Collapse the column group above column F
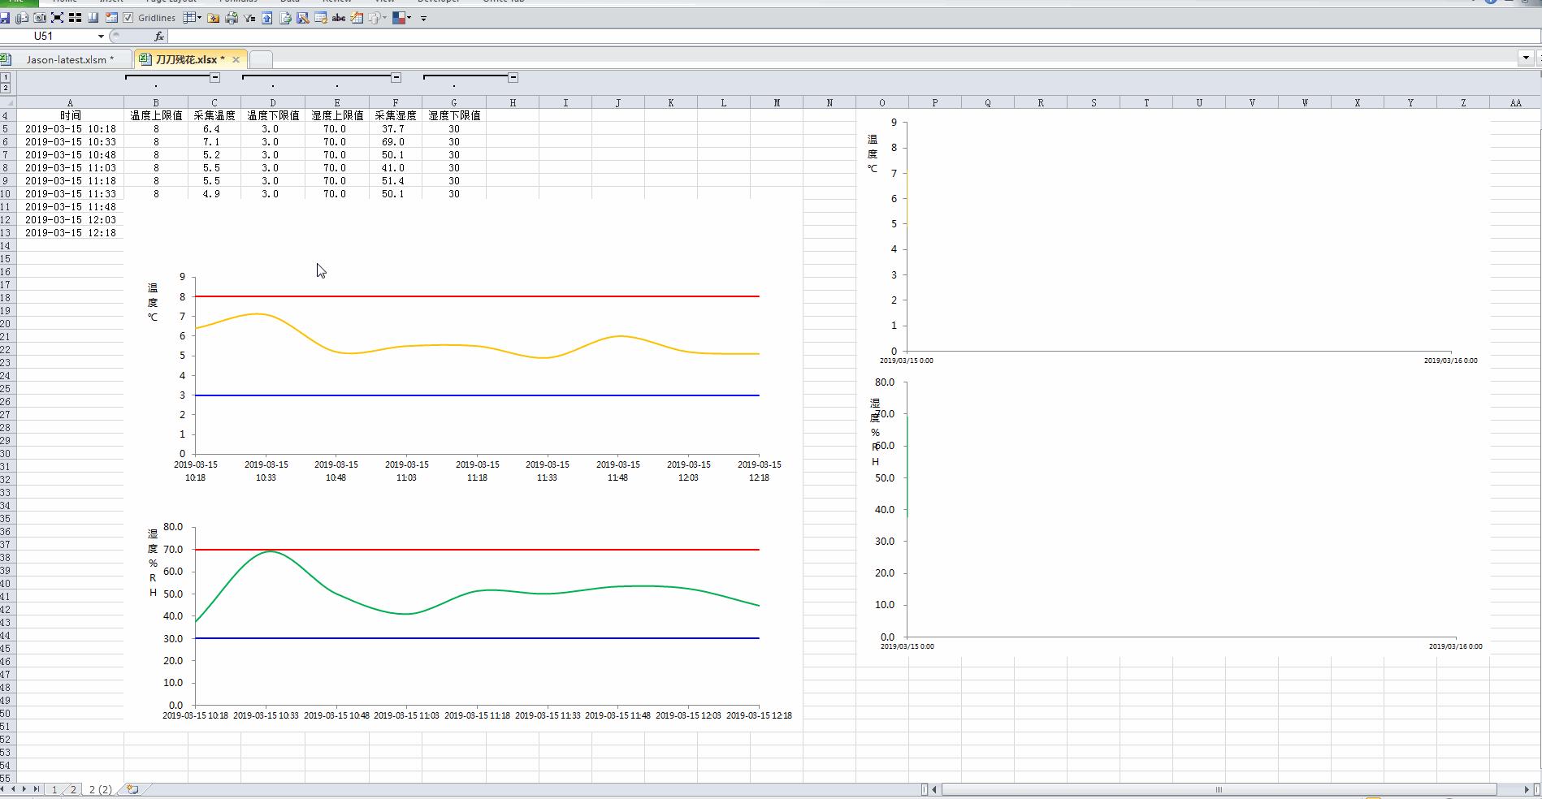Image resolution: width=1542 pixels, height=799 pixels. pos(396,77)
